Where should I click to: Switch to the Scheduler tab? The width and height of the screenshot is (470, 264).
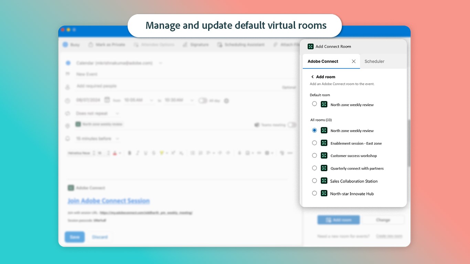[x=374, y=62]
